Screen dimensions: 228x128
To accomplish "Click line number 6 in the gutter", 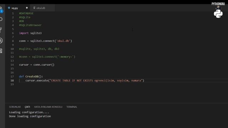I will [x=13, y=33].
